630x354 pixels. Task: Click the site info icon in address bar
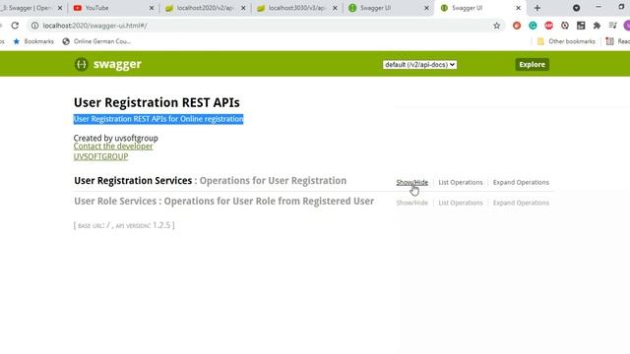35,26
